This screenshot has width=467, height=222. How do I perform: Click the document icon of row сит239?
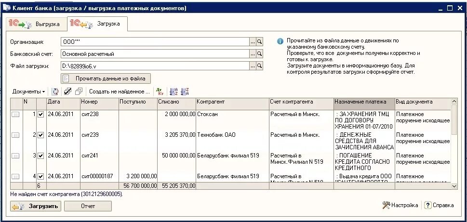click(15, 135)
